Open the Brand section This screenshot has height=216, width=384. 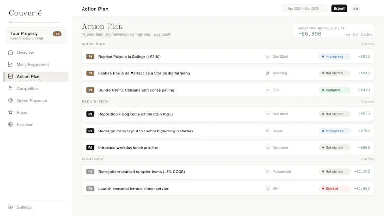point(36,112)
